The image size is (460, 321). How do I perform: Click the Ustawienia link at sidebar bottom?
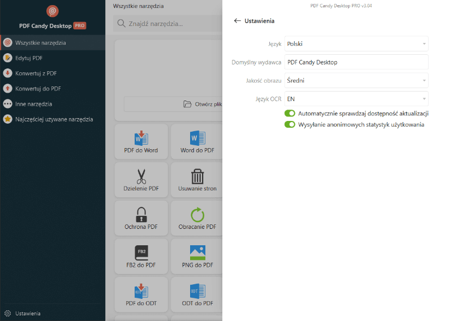[28, 314]
